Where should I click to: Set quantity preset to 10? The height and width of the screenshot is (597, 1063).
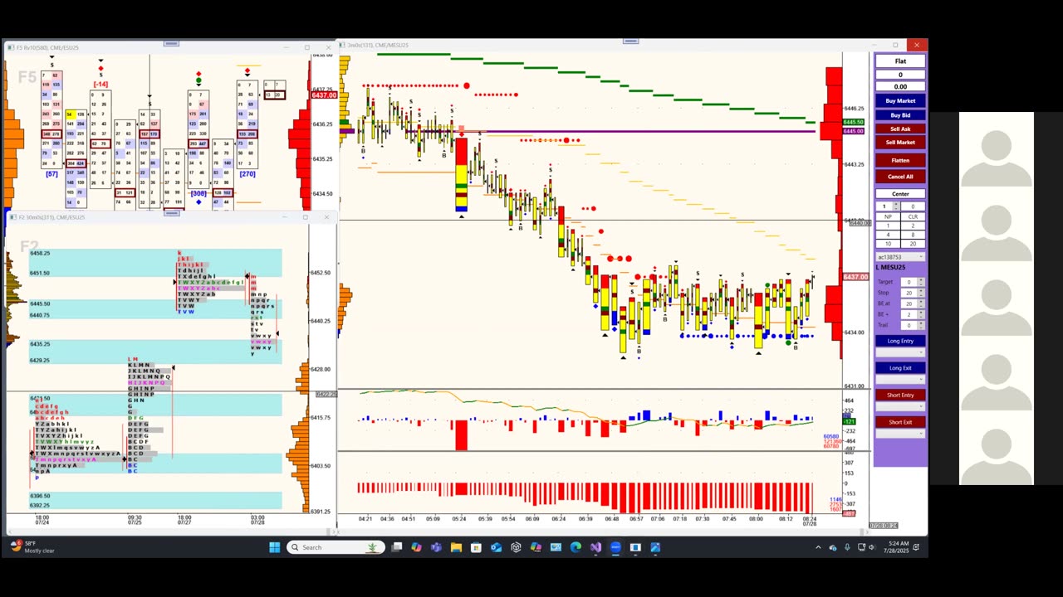888,244
